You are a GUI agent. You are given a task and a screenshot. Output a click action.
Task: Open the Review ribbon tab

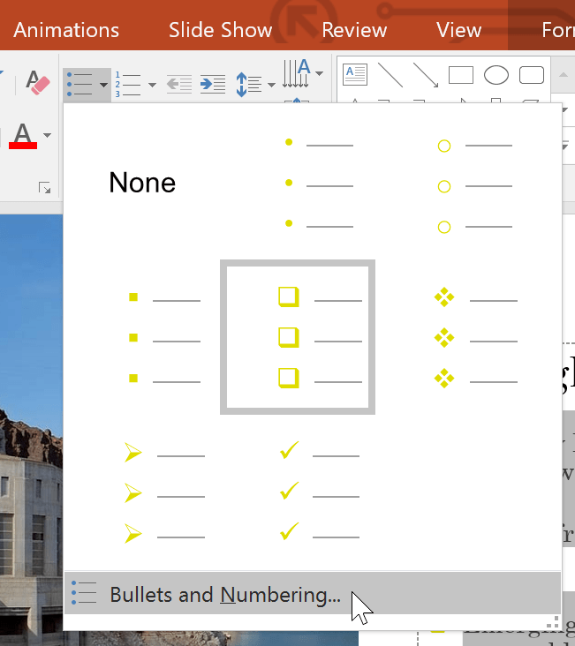coord(354,30)
